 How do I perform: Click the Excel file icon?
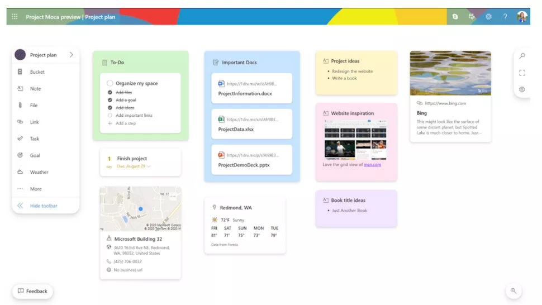tap(221, 119)
